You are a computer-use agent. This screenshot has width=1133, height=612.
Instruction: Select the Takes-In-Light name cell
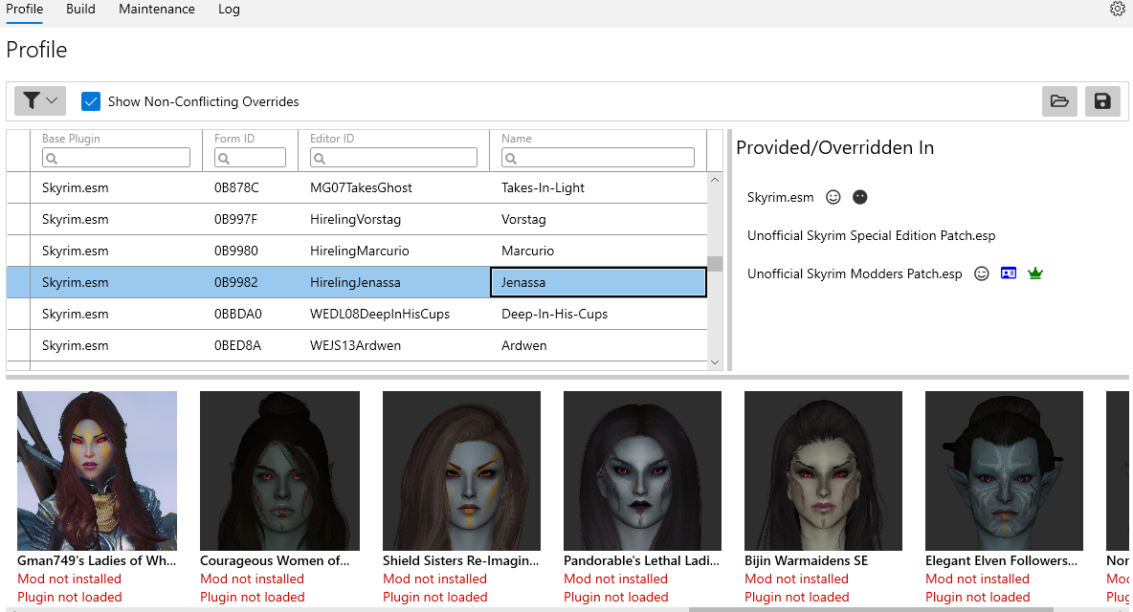[x=598, y=187]
